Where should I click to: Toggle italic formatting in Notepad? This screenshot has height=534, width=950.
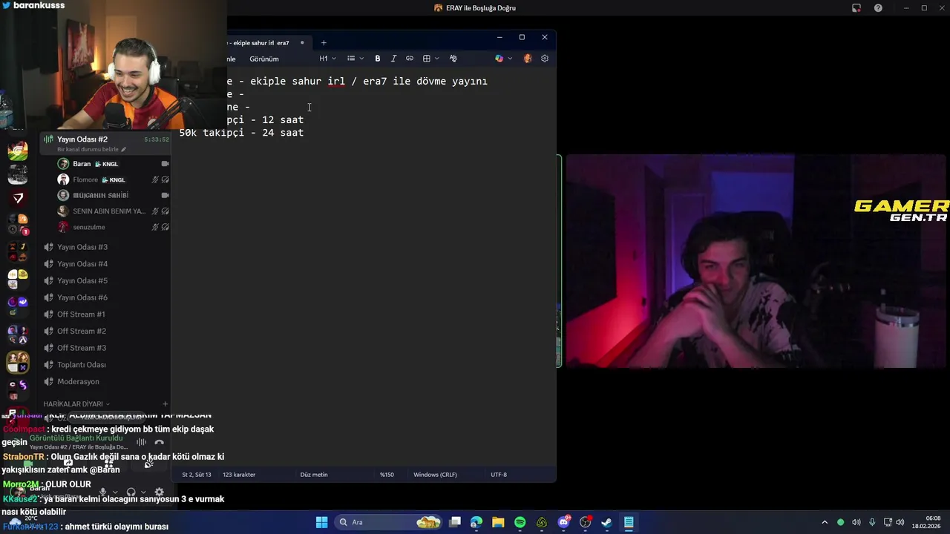pyautogui.click(x=393, y=59)
